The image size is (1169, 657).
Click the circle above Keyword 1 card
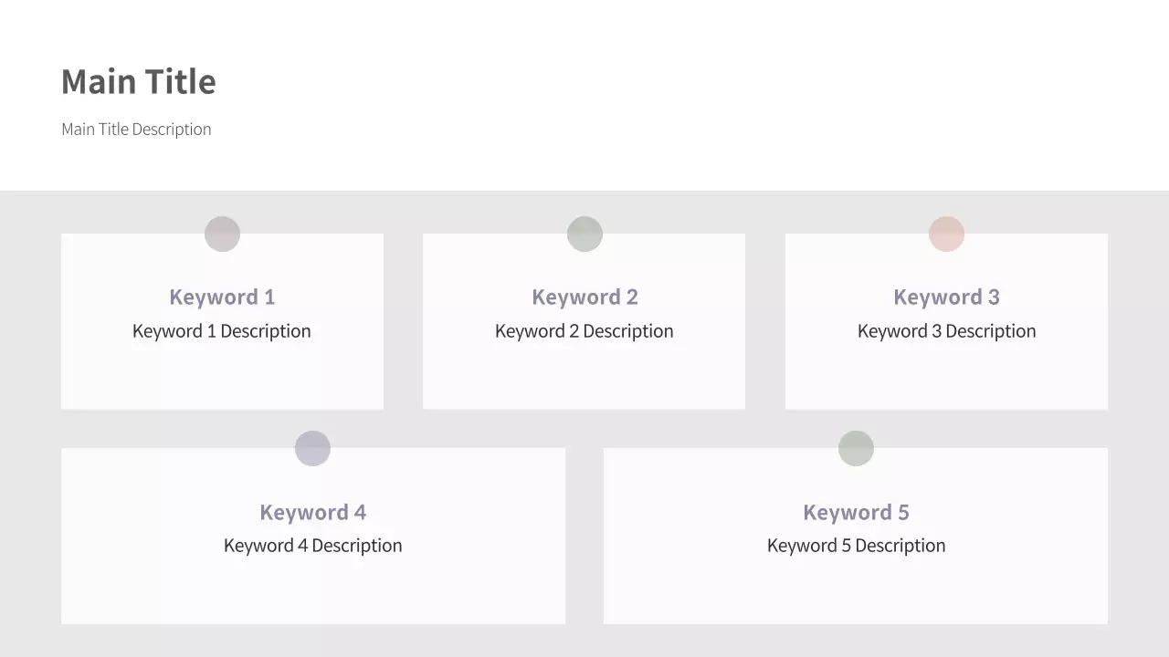click(x=222, y=234)
